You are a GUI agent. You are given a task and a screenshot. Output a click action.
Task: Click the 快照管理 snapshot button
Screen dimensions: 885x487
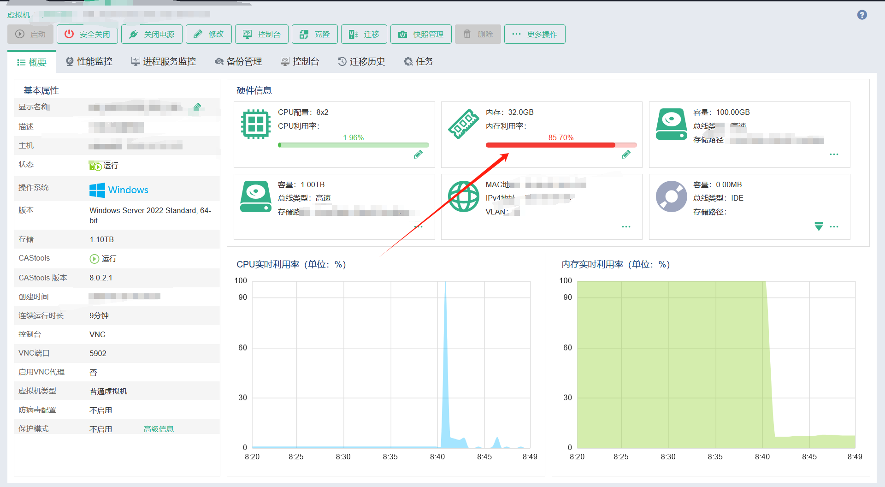(421, 34)
